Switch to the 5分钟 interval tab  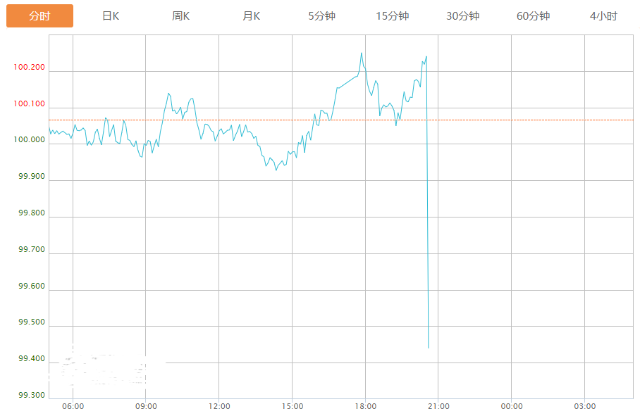coord(322,16)
